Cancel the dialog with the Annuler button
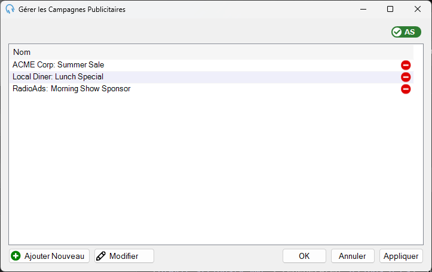432x272 pixels. coord(353,256)
